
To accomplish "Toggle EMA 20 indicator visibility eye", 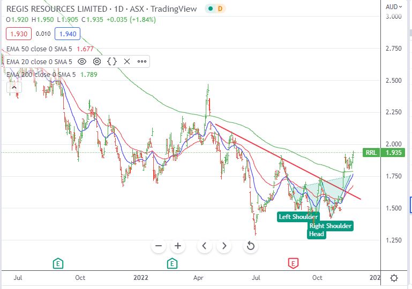I will [x=82, y=61].
